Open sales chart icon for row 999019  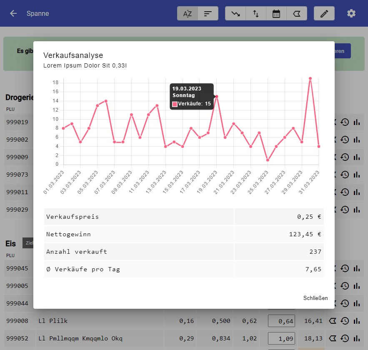pos(357,122)
